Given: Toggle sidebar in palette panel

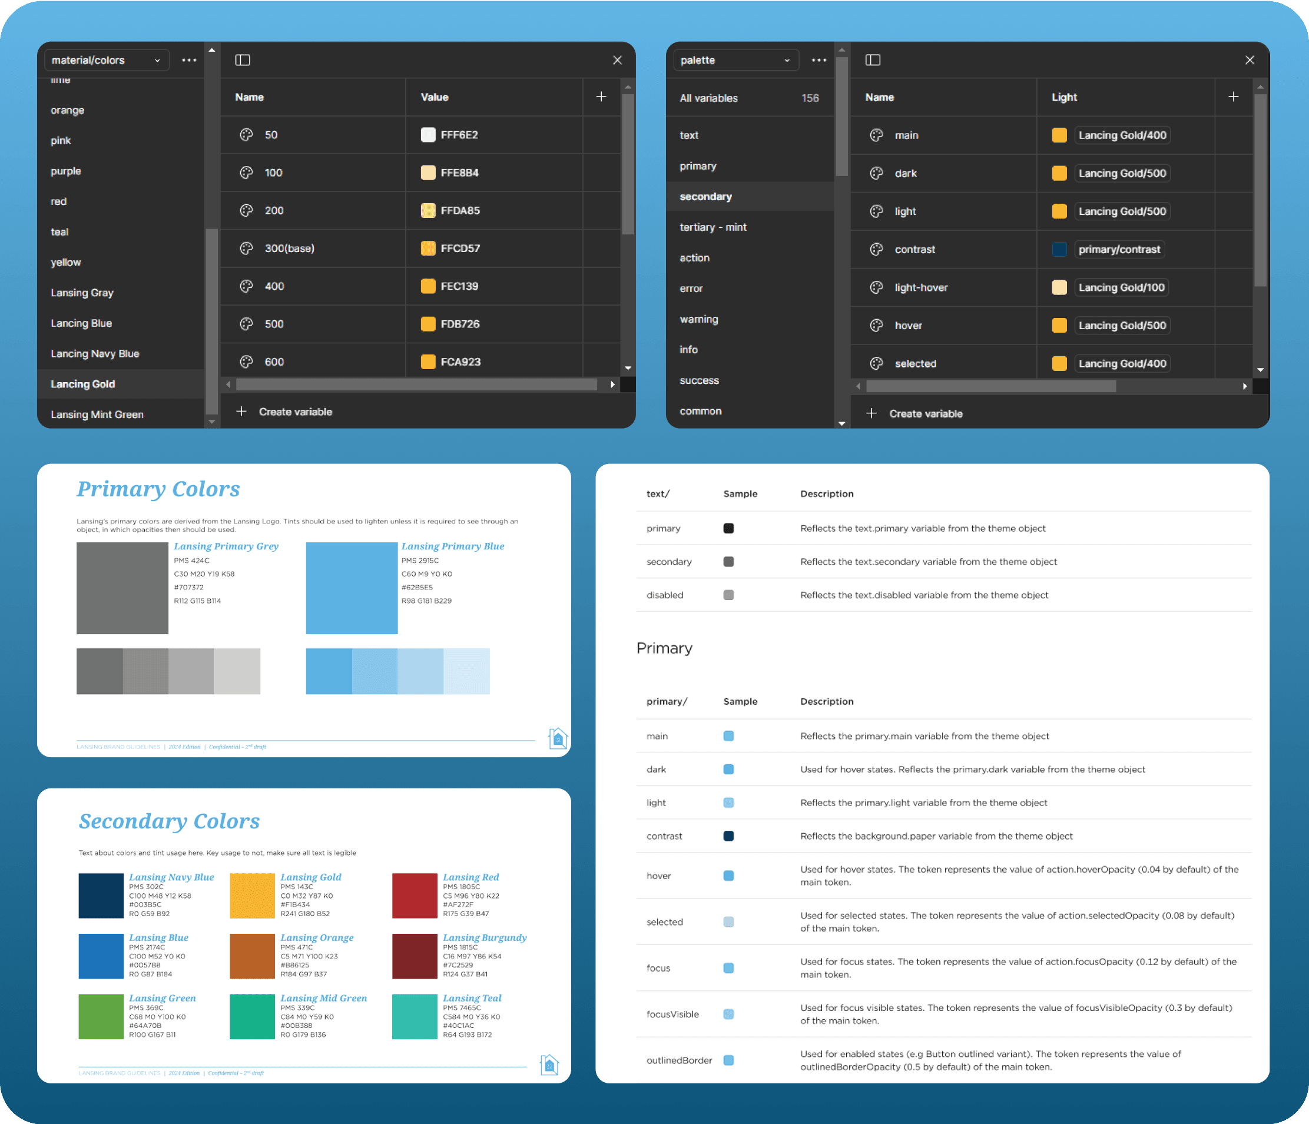Looking at the screenshot, I should click(873, 60).
